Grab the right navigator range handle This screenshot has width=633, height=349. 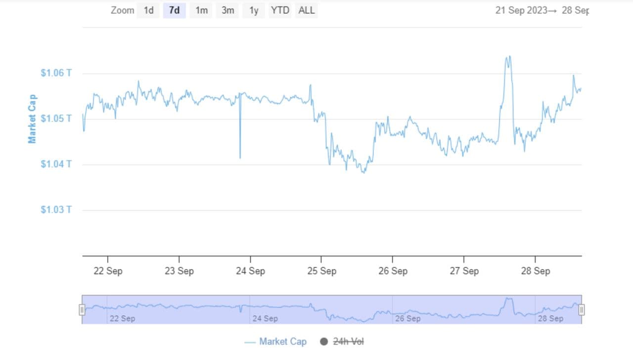582,310
